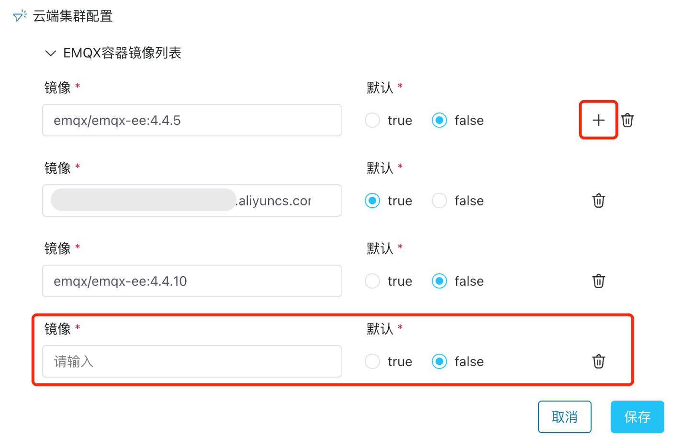This screenshot has height=447, width=694.
Task: Set aliyuncs image default to false
Action: (439, 201)
